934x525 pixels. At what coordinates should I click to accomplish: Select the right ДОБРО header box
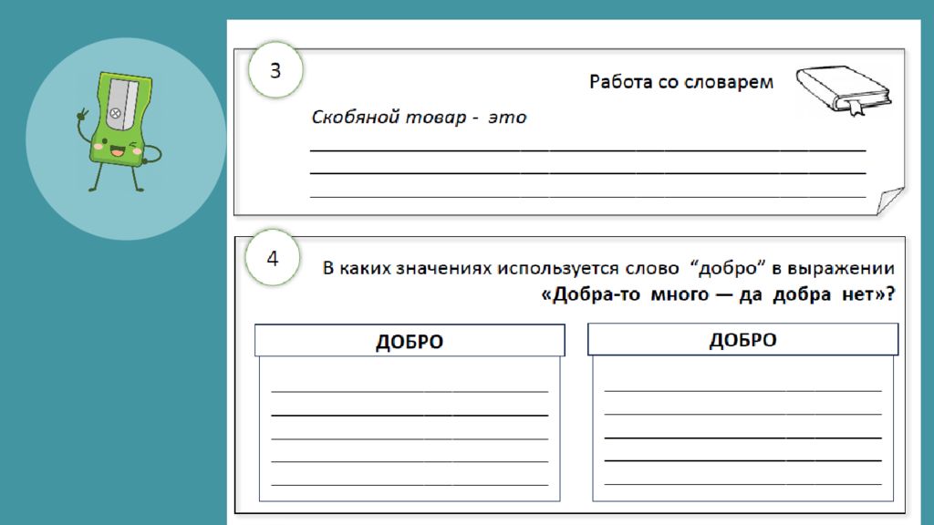click(x=742, y=340)
